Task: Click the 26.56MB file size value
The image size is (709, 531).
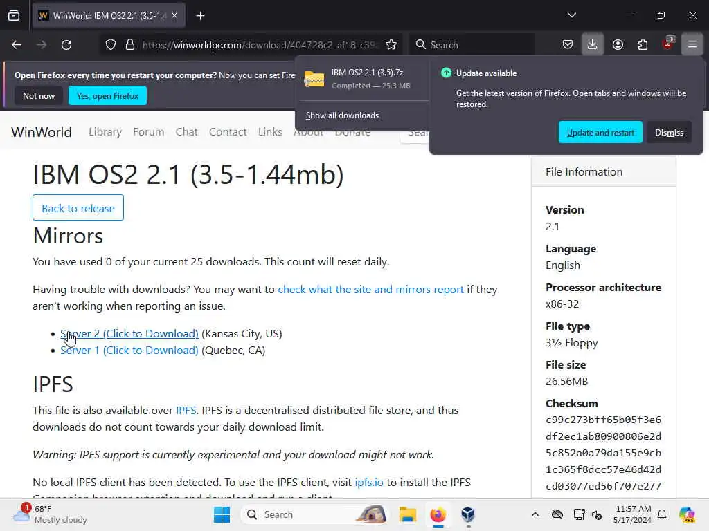Action: pyautogui.click(x=566, y=382)
